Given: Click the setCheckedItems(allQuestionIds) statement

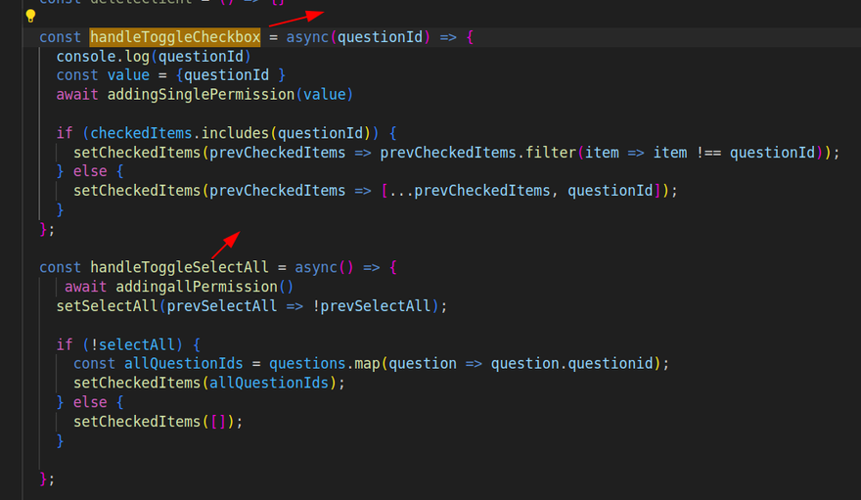Looking at the screenshot, I should [x=208, y=383].
